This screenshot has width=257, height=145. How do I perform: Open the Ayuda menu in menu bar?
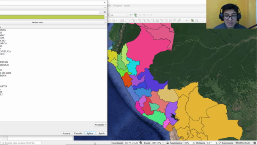coord(127,6)
